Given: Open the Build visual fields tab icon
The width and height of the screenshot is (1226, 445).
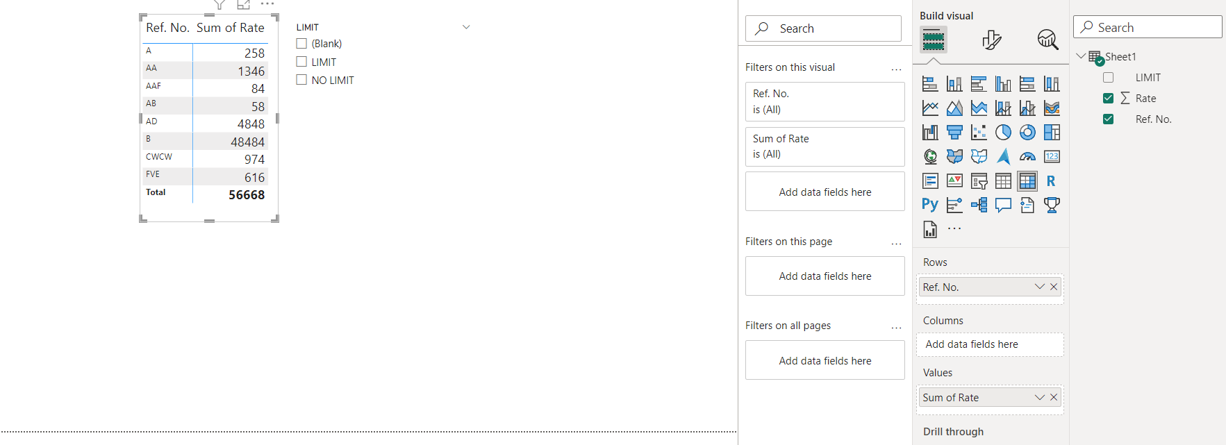Looking at the screenshot, I should click(x=934, y=40).
